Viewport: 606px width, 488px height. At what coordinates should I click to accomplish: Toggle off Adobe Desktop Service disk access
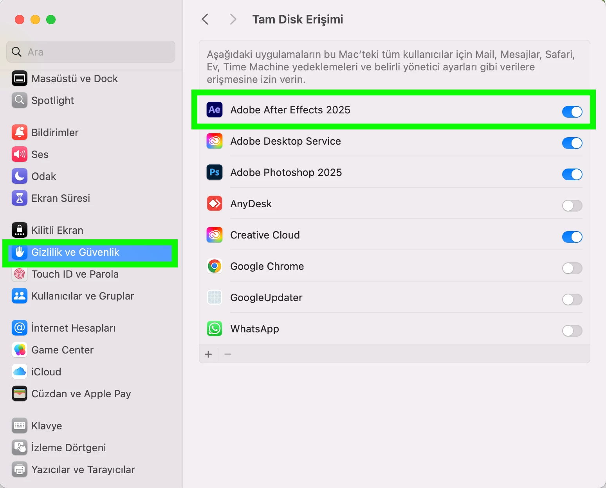(572, 143)
